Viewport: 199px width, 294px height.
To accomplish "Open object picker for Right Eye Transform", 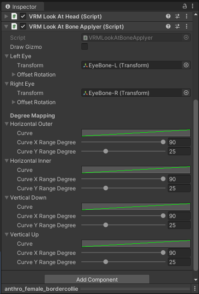I will [186, 93].
